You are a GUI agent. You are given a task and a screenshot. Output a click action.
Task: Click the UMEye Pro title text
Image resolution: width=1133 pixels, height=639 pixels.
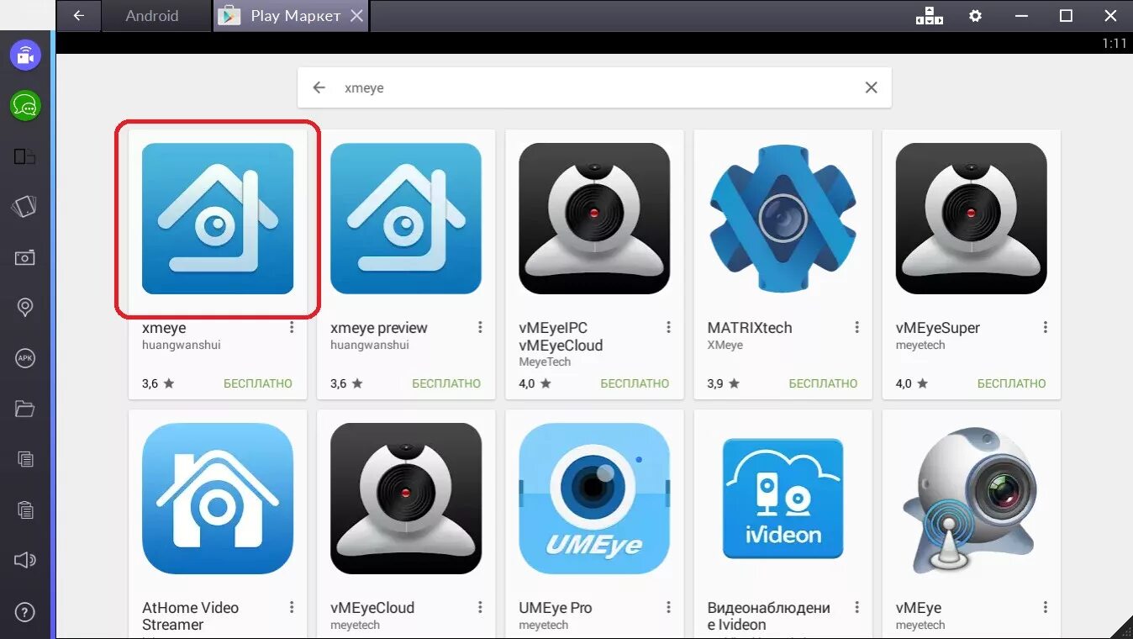(x=556, y=608)
